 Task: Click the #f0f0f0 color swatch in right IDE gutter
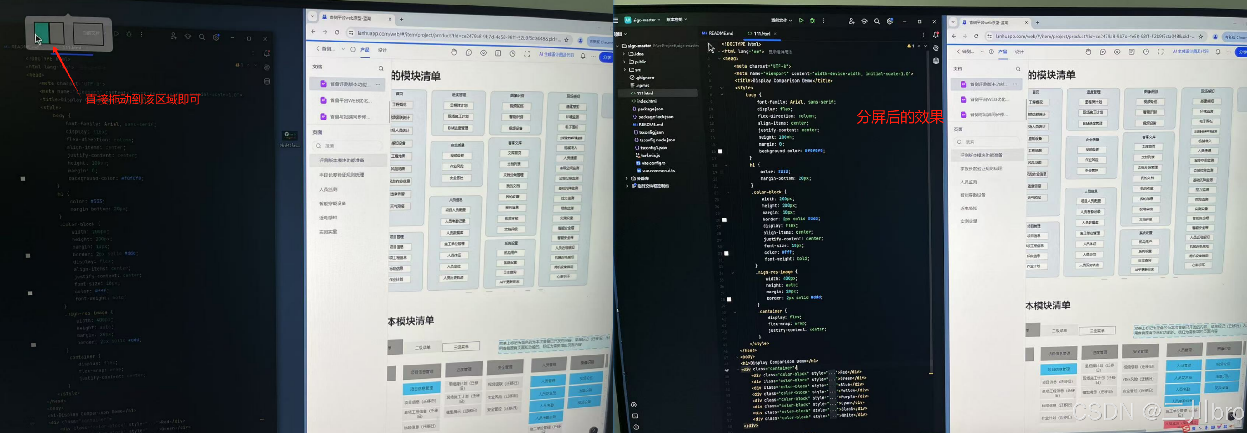coord(720,151)
